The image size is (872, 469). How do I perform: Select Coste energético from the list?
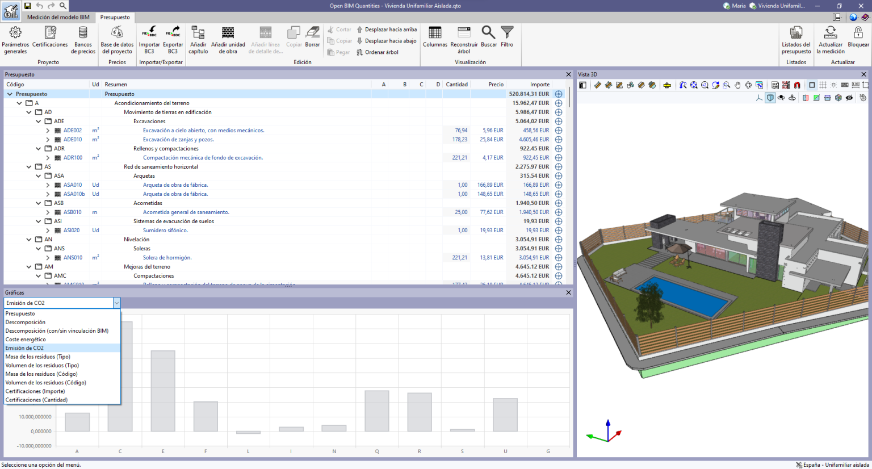point(62,340)
